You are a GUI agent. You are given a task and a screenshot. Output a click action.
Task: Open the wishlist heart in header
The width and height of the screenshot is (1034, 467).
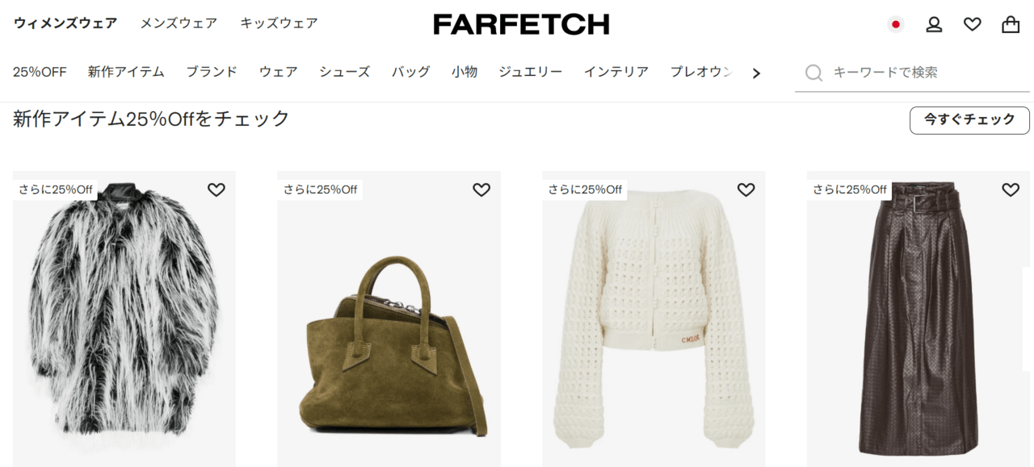973,24
